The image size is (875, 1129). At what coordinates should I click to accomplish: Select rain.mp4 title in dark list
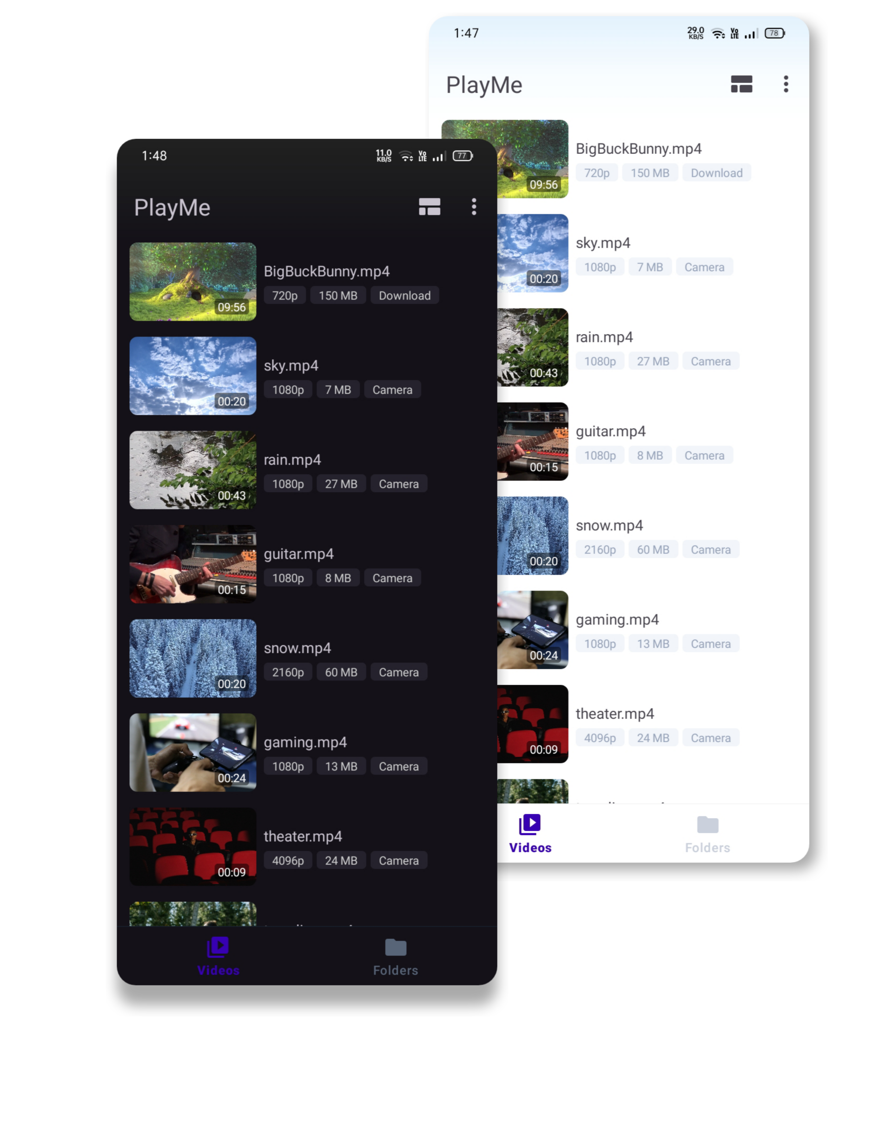pos(292,460)
